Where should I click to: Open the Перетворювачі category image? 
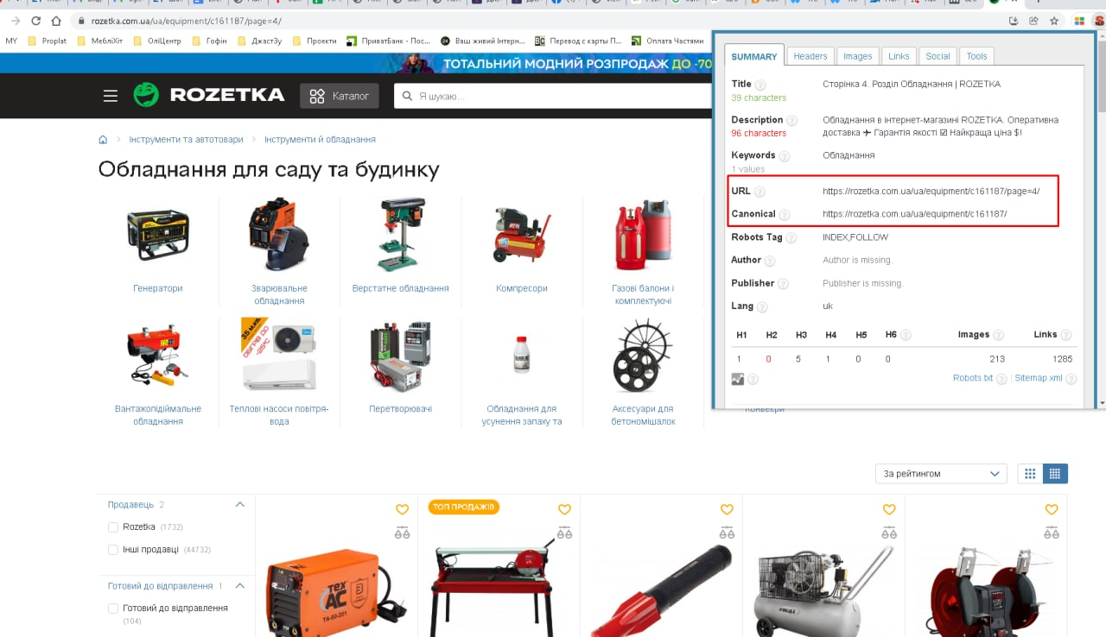[x=401, y=356]
